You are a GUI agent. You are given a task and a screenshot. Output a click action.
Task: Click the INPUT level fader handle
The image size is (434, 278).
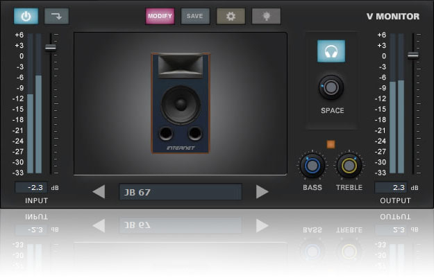pyautogui.click(x=51, y=47)
